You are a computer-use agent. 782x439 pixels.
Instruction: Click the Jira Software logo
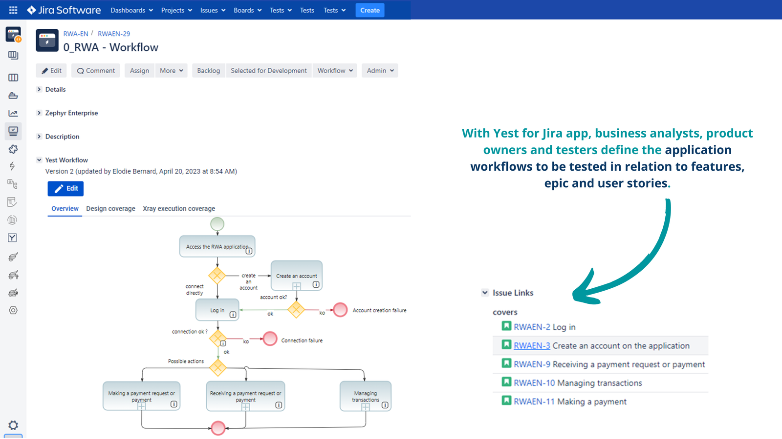coord(64,10)
